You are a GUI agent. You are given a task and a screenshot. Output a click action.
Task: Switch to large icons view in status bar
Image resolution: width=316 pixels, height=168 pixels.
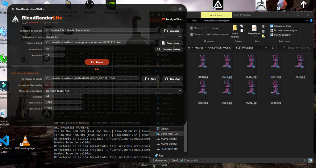[x=310, y=160]
